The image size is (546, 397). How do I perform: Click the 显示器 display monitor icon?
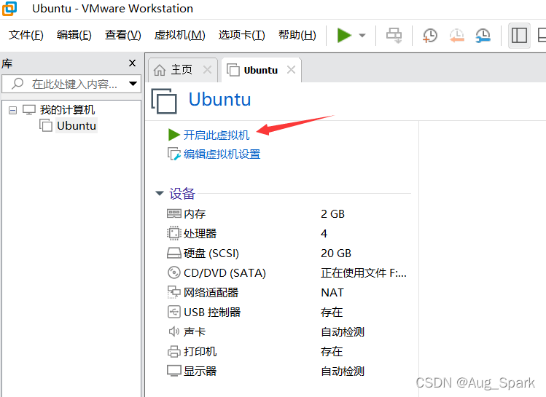(173, 371)
